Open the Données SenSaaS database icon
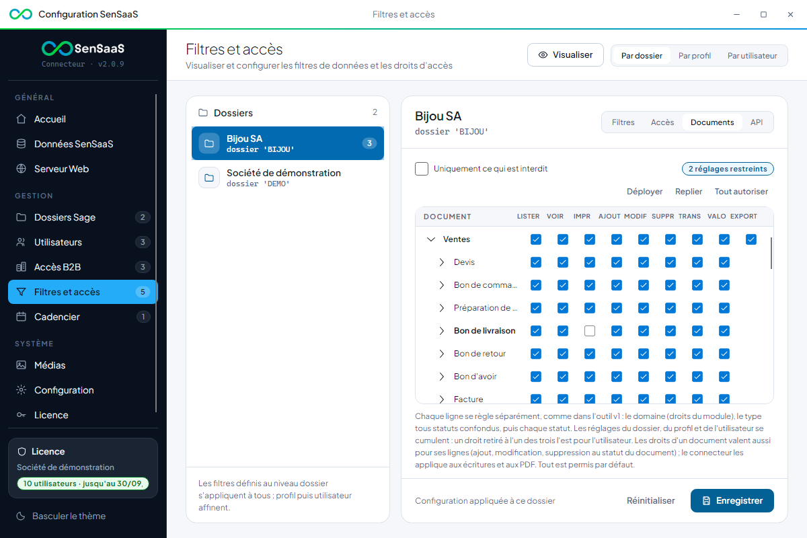This screenshot has height=538, width=807. 22,144
